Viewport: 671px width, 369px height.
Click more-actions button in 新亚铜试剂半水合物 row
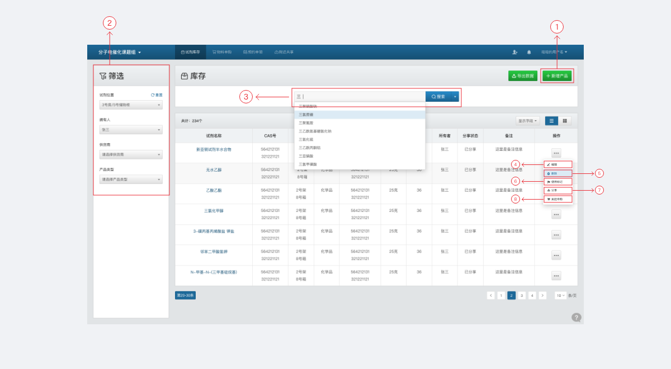pos(556,153)
